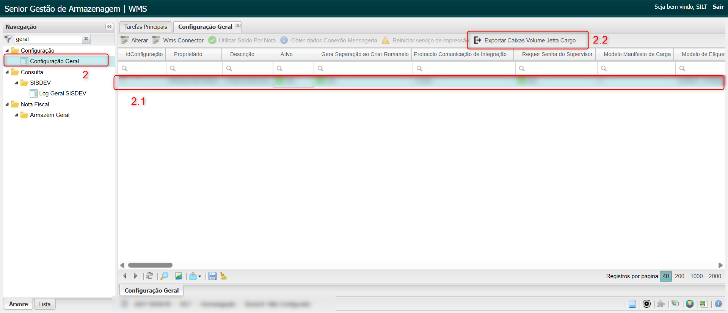Collapse the Navegação panel
Screen dimensions: 728x313
109,26
